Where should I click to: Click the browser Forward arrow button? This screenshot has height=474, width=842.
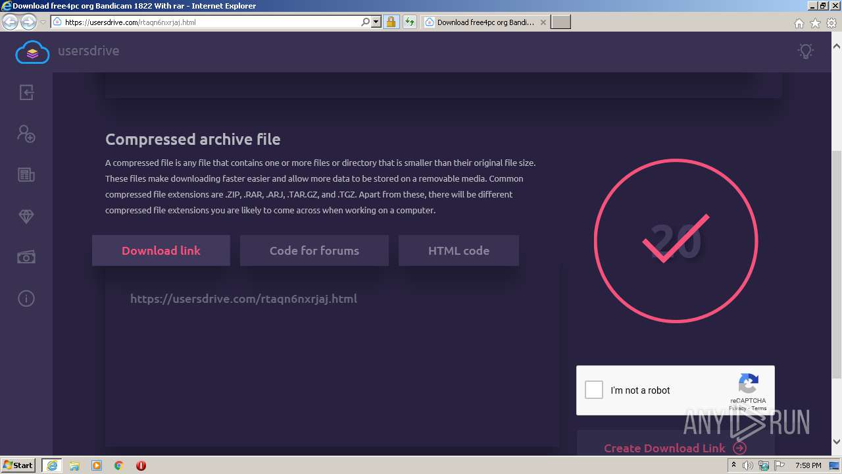click(28, 22)
